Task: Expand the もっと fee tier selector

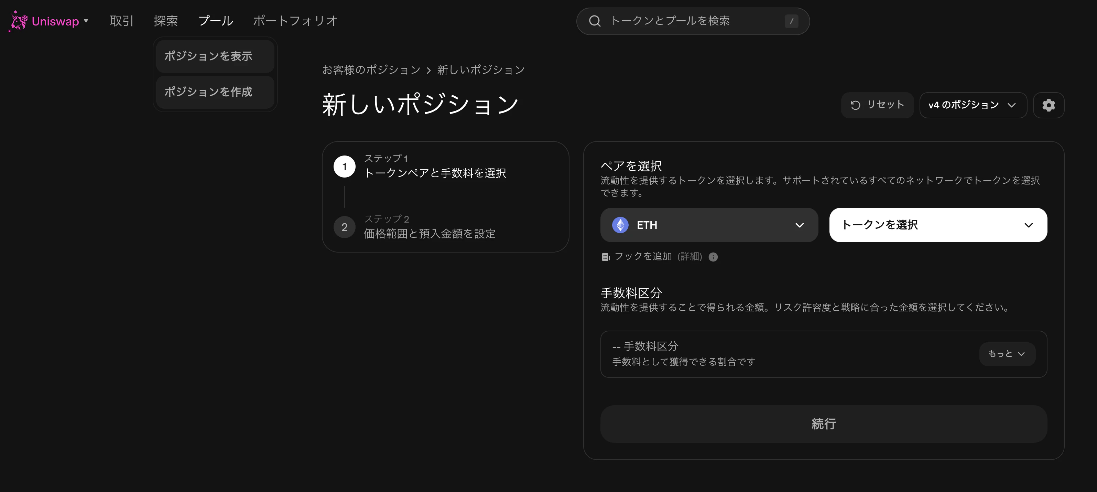Action: pos(1007,354)
